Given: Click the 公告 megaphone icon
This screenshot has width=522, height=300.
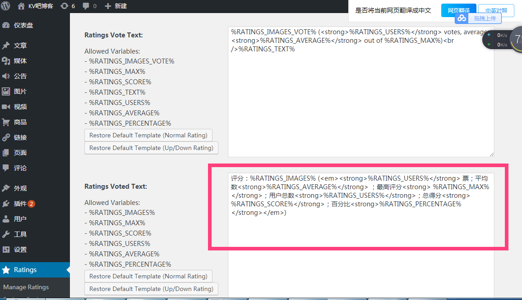Looking at the screenshot, I should click(x=6, y=76).
